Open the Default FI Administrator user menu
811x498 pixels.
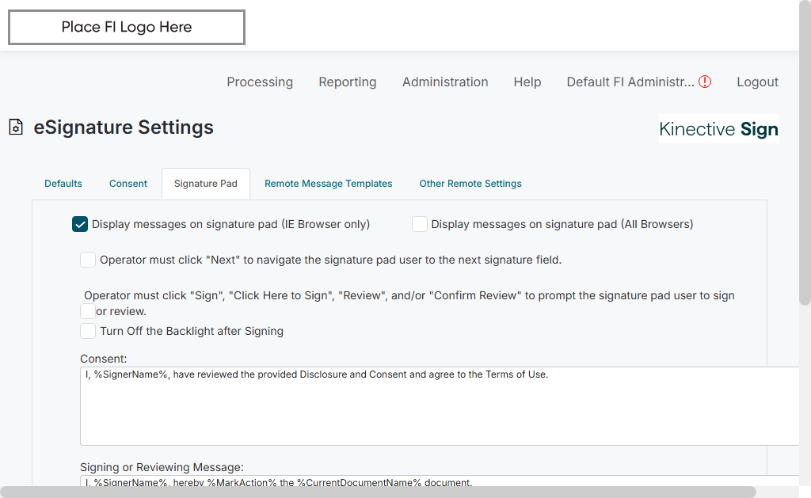[630, 82]
